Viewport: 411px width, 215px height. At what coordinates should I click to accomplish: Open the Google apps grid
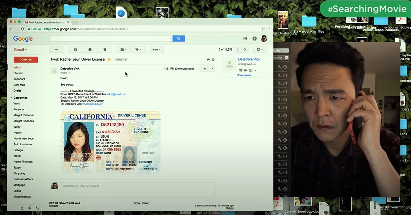point(245,39)
